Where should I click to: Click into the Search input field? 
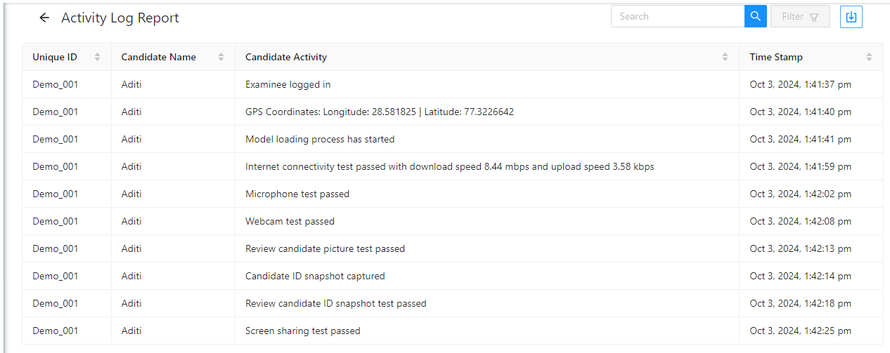(x=678, y=16)
